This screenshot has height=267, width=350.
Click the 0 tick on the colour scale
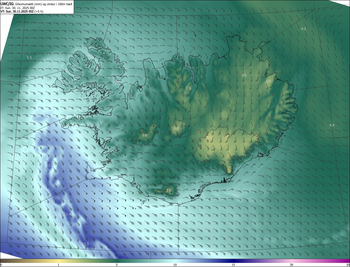[1, 265]
